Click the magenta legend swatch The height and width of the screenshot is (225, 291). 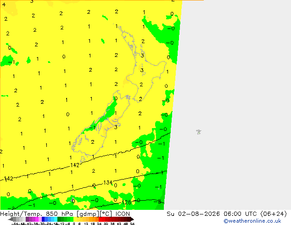[37, 219]
